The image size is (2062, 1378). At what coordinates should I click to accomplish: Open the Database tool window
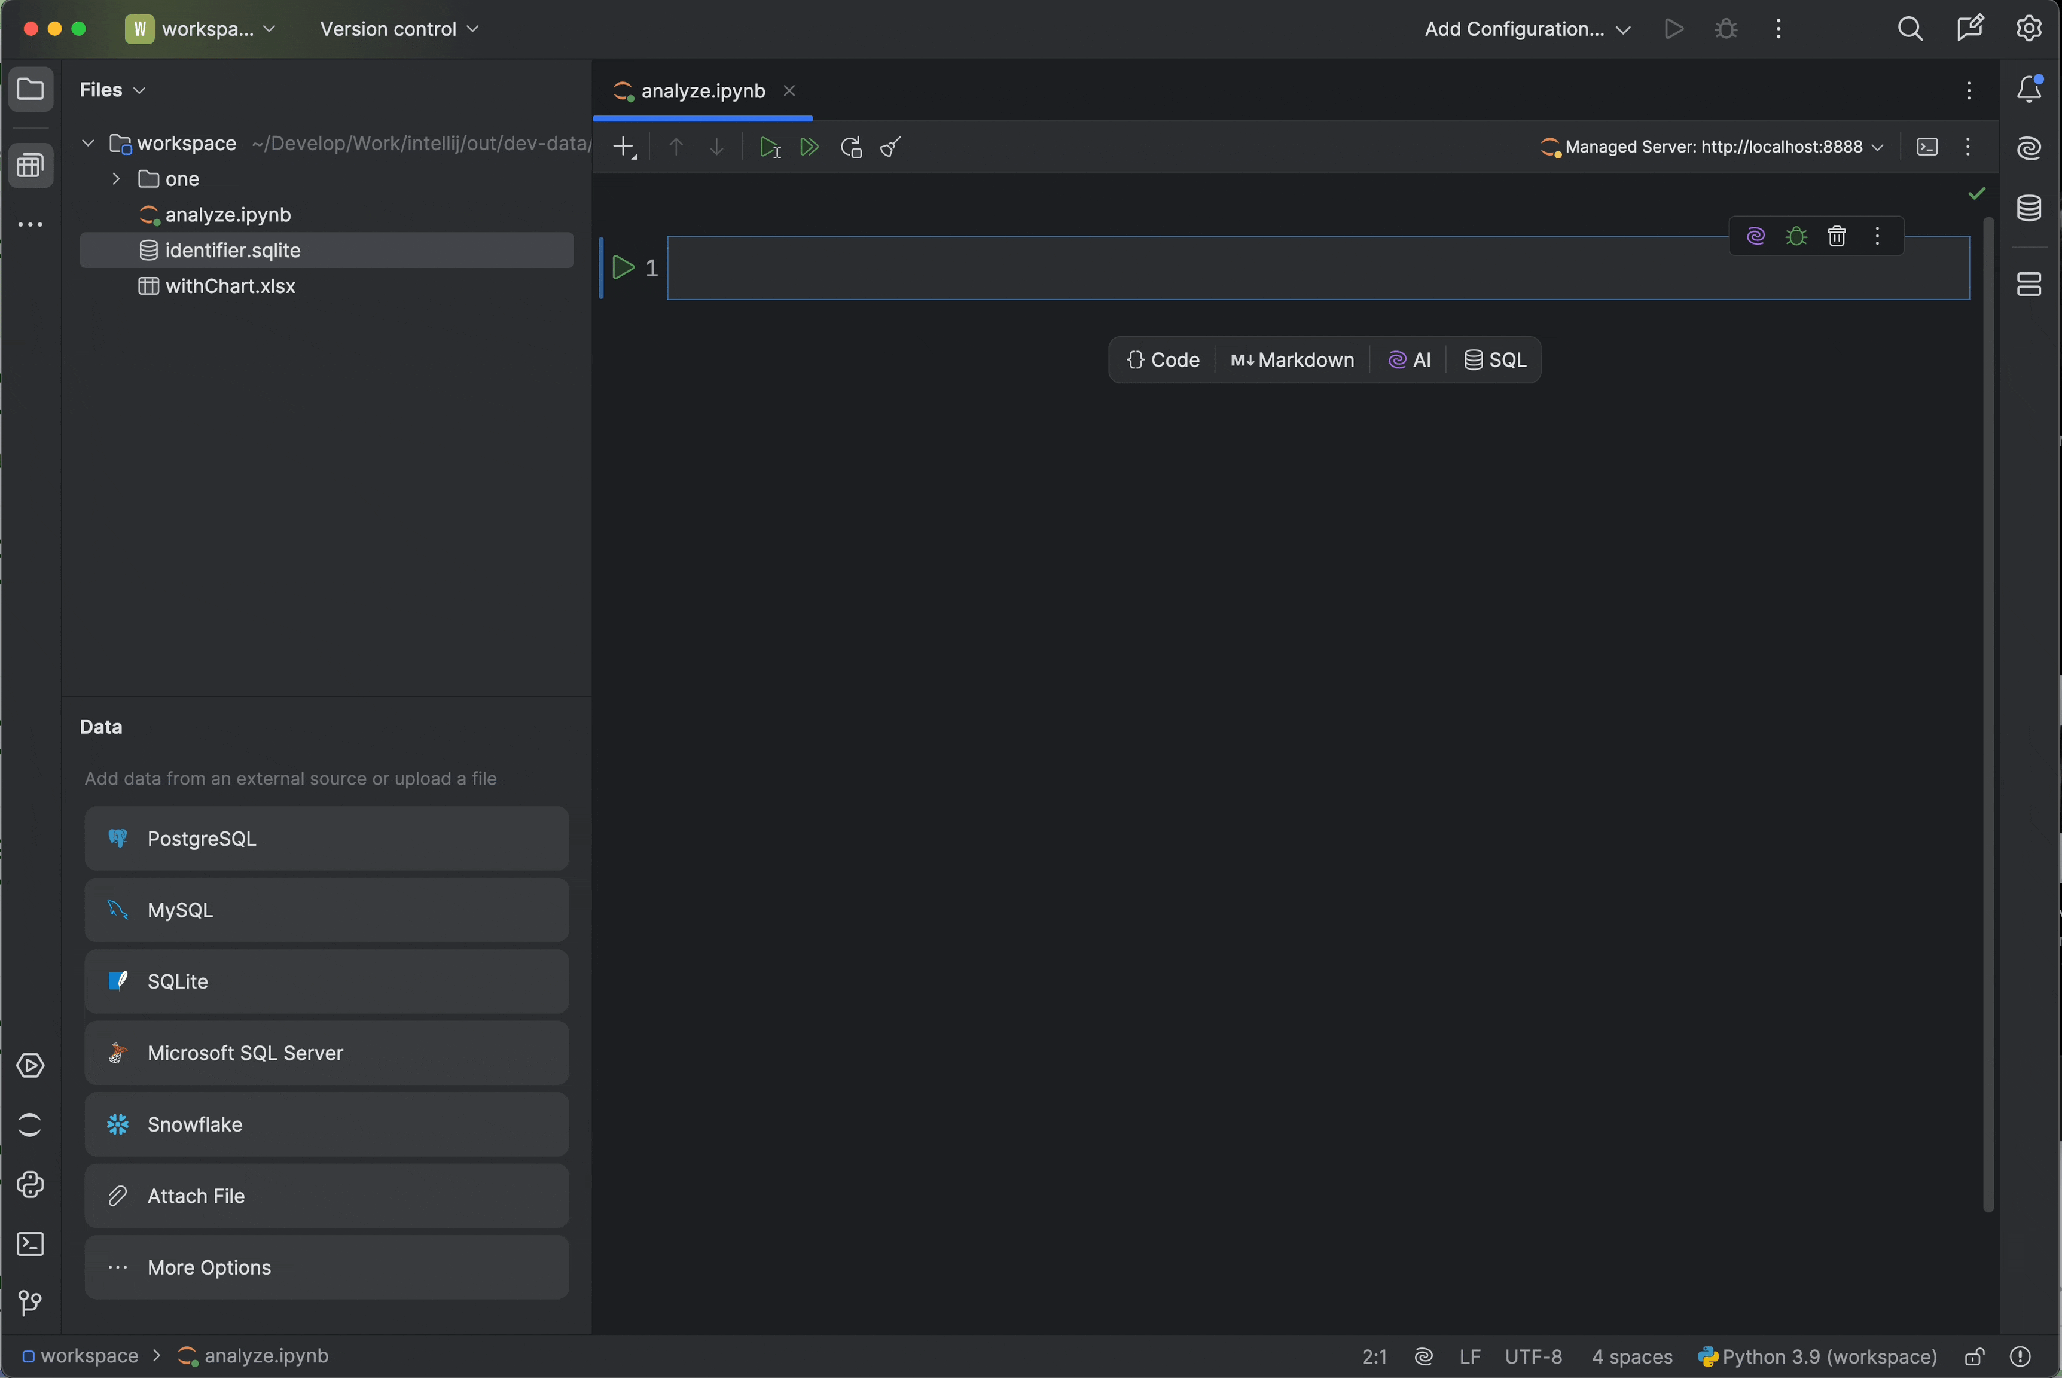coord(2030,208)
